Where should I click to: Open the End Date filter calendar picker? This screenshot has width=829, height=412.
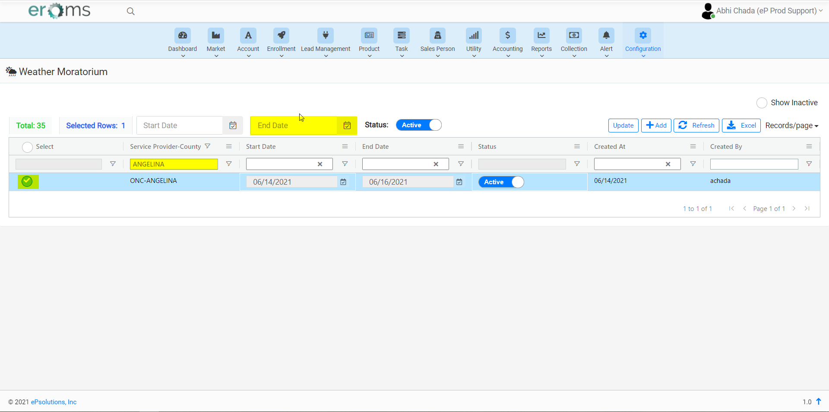(347, 126)
